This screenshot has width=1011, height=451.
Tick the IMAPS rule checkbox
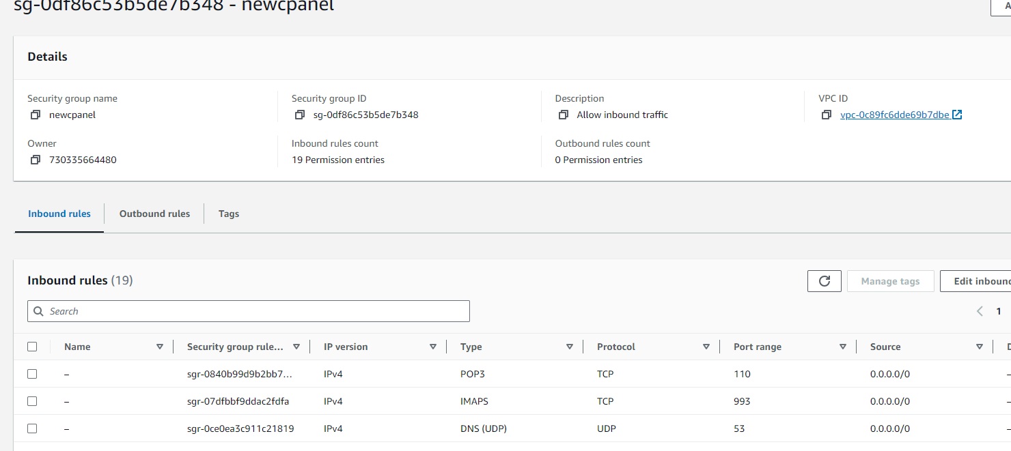pos(32,401)
